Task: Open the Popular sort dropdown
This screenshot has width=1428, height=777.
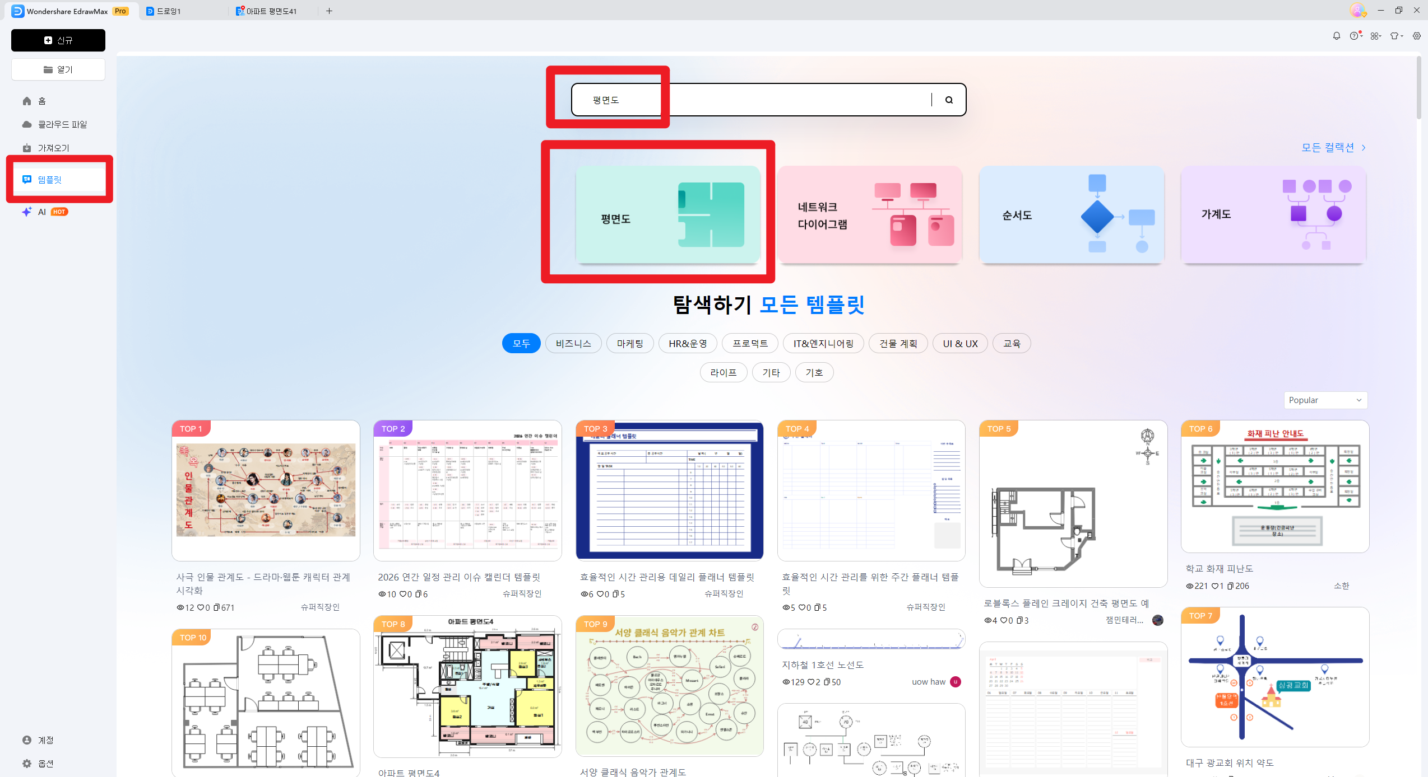Action: [1325, 400]
